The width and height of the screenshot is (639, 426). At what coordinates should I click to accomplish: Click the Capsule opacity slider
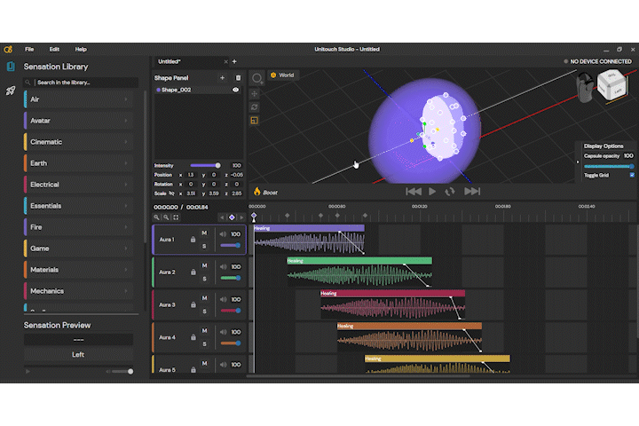pos(609,166)
